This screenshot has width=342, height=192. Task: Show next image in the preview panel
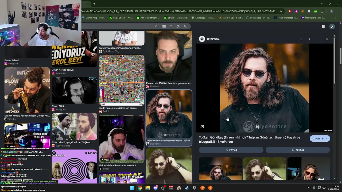309,39
